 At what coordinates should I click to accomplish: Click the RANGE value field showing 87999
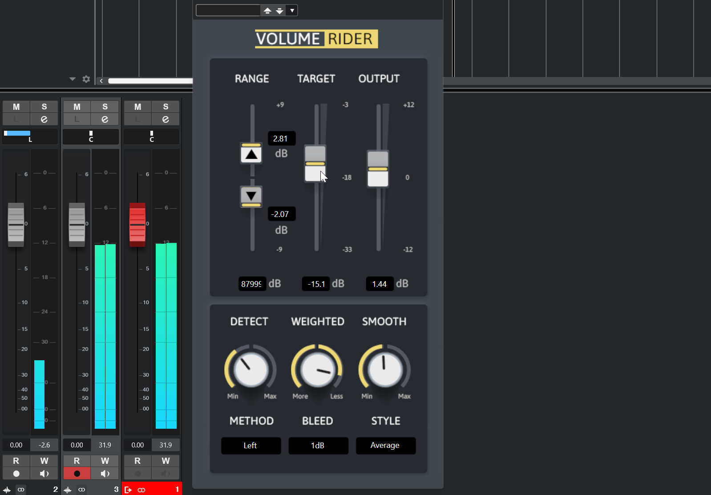point(252,284)
